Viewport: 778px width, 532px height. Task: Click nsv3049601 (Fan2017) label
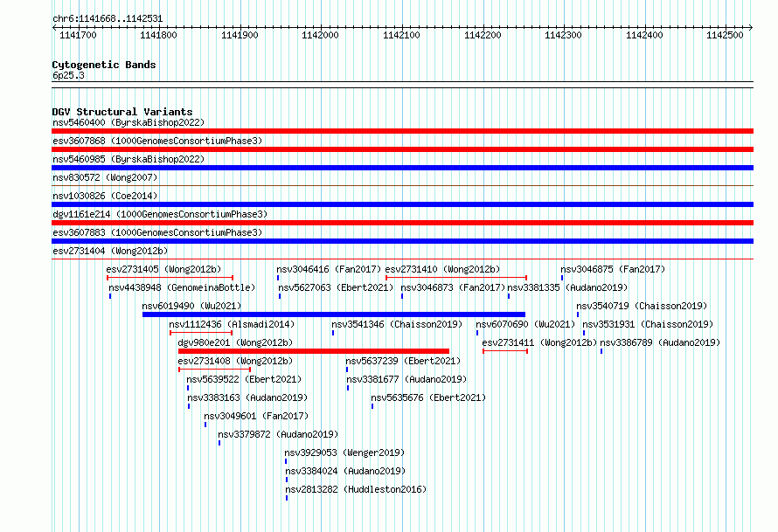[x=256, y=416]
